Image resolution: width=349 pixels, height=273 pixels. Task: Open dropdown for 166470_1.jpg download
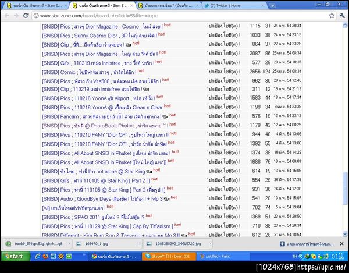click(x=140, y=244)
